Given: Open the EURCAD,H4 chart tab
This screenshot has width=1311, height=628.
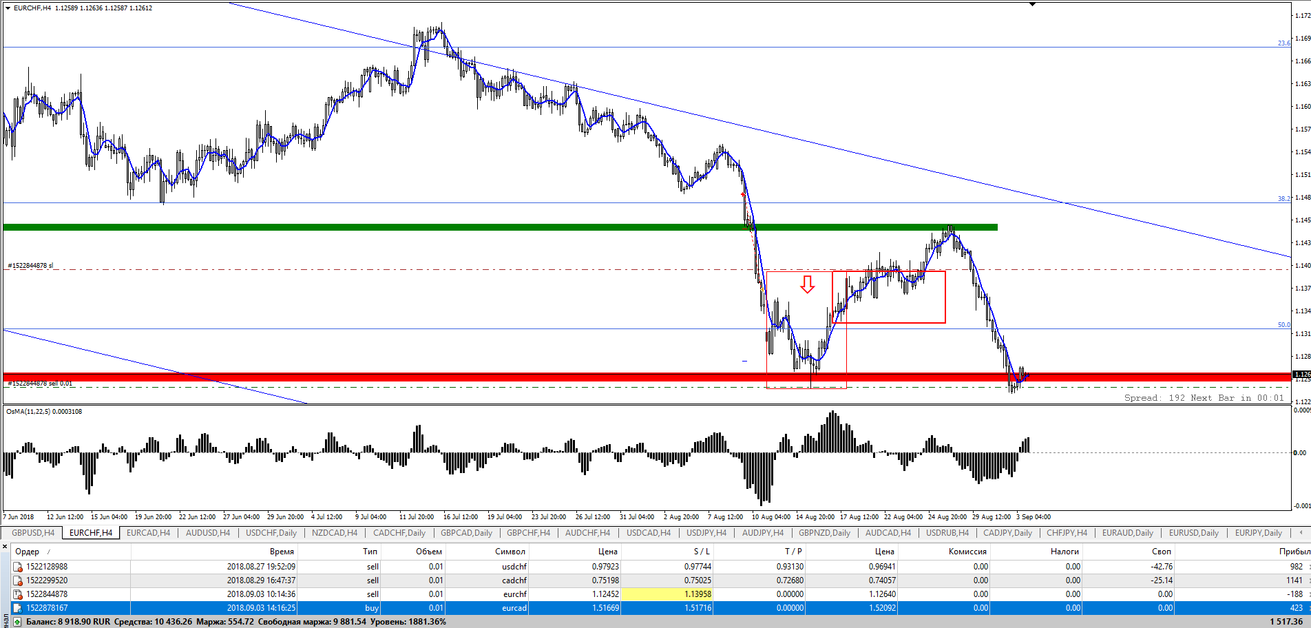Looking at the screenshot, I should [x=149, y=533].
